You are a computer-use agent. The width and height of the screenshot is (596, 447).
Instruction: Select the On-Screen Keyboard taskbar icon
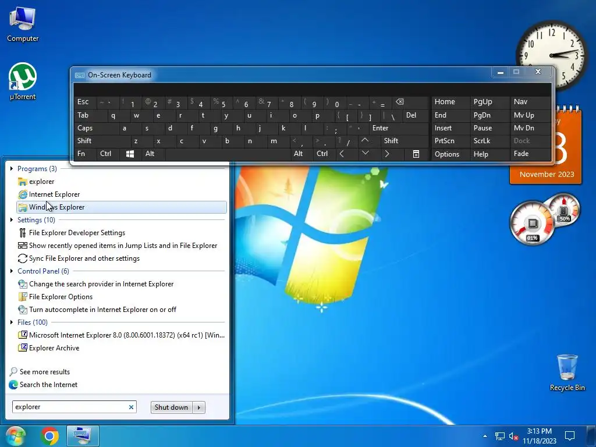[83, 436]
